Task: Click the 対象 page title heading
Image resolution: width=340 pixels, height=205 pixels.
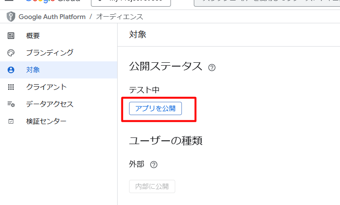Action: pyautogui.click(x=138, y=34)
